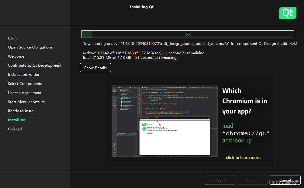Click the 'and look up' banner text
Image resolution: width=304 pixels, height=188 pixels.
237,141
